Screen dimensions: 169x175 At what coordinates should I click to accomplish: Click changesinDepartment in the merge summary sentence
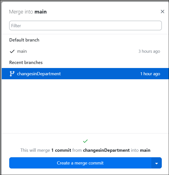click(106, 150)
